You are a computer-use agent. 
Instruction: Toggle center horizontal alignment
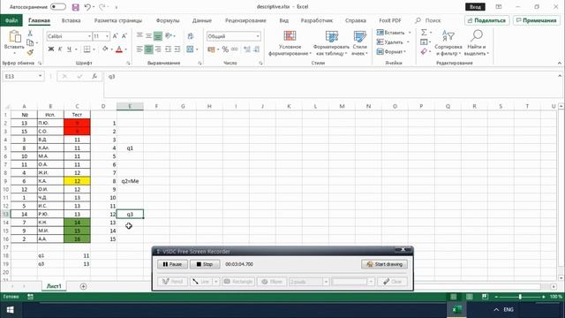tap(148, 49)
